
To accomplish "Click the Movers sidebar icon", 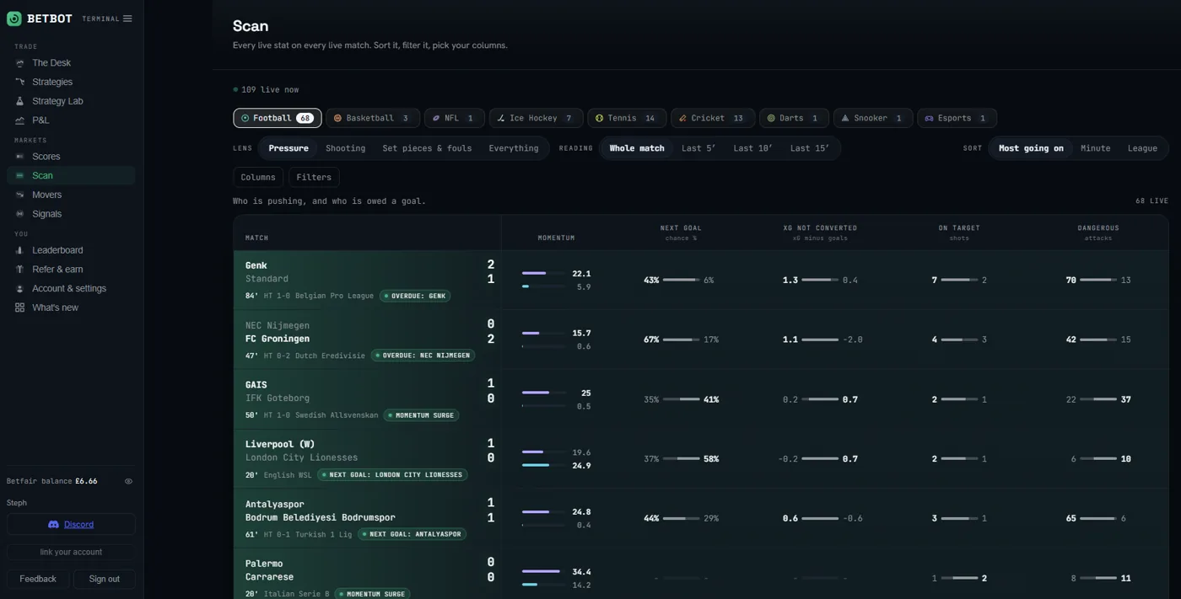I will click(x=19, y=195).
